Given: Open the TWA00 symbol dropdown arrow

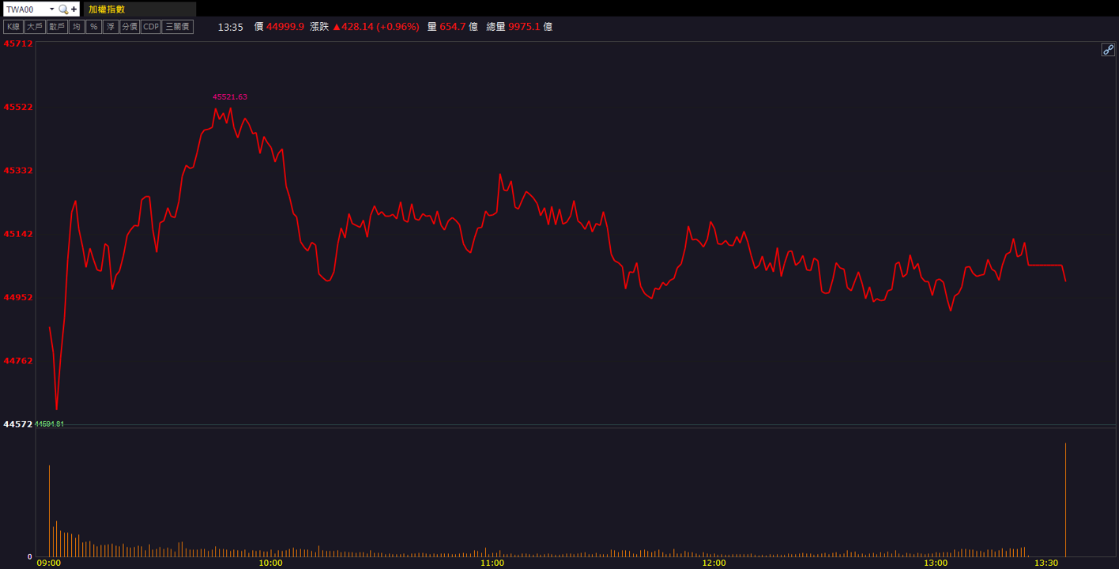Looking at the screenshot, I should click(x=52, y=9).
